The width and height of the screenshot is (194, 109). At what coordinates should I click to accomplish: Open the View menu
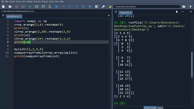point(57,2)
